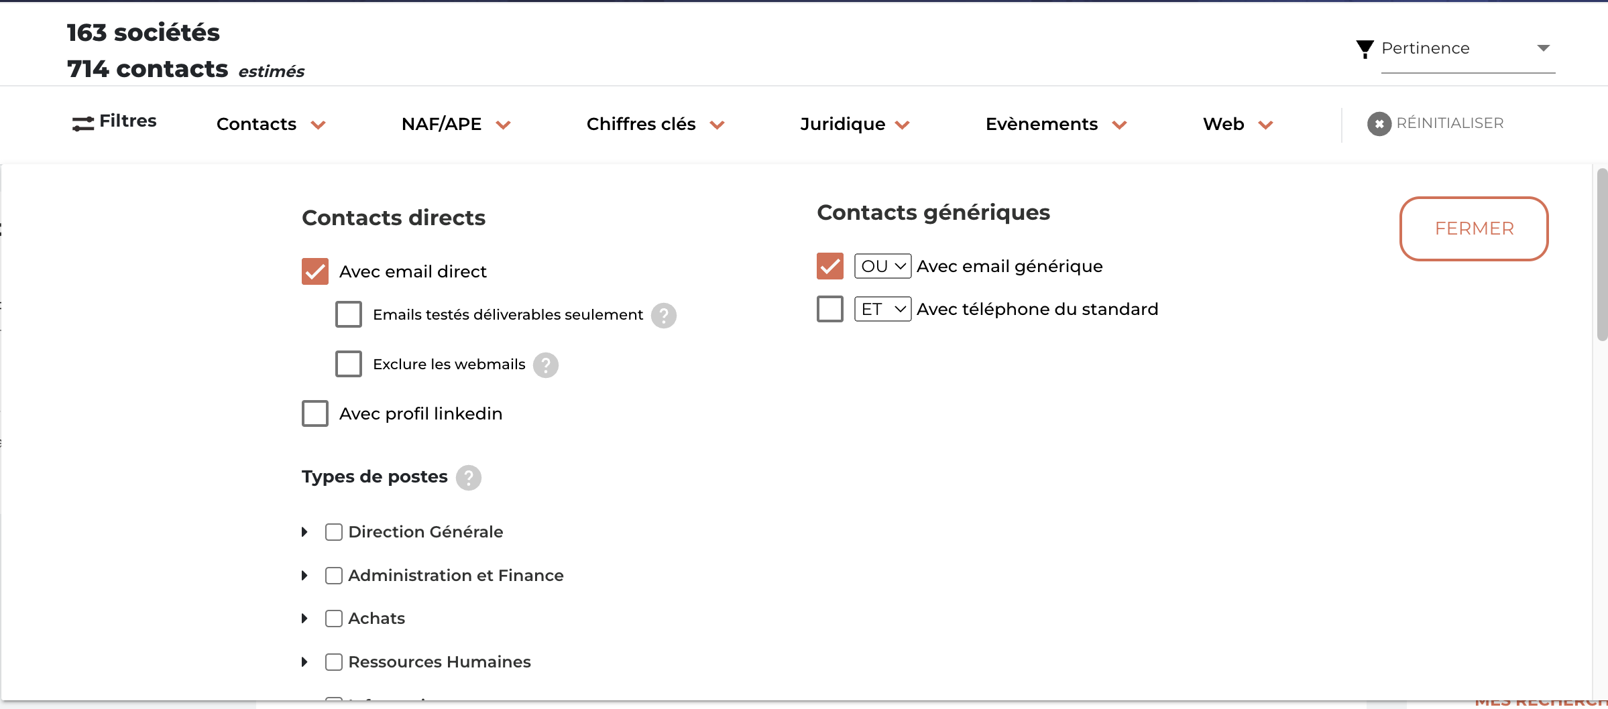This screenshot has width=1608, height=709.
Task: Uncheck the Avec email direct checkbox
Action: pos(315,271)
